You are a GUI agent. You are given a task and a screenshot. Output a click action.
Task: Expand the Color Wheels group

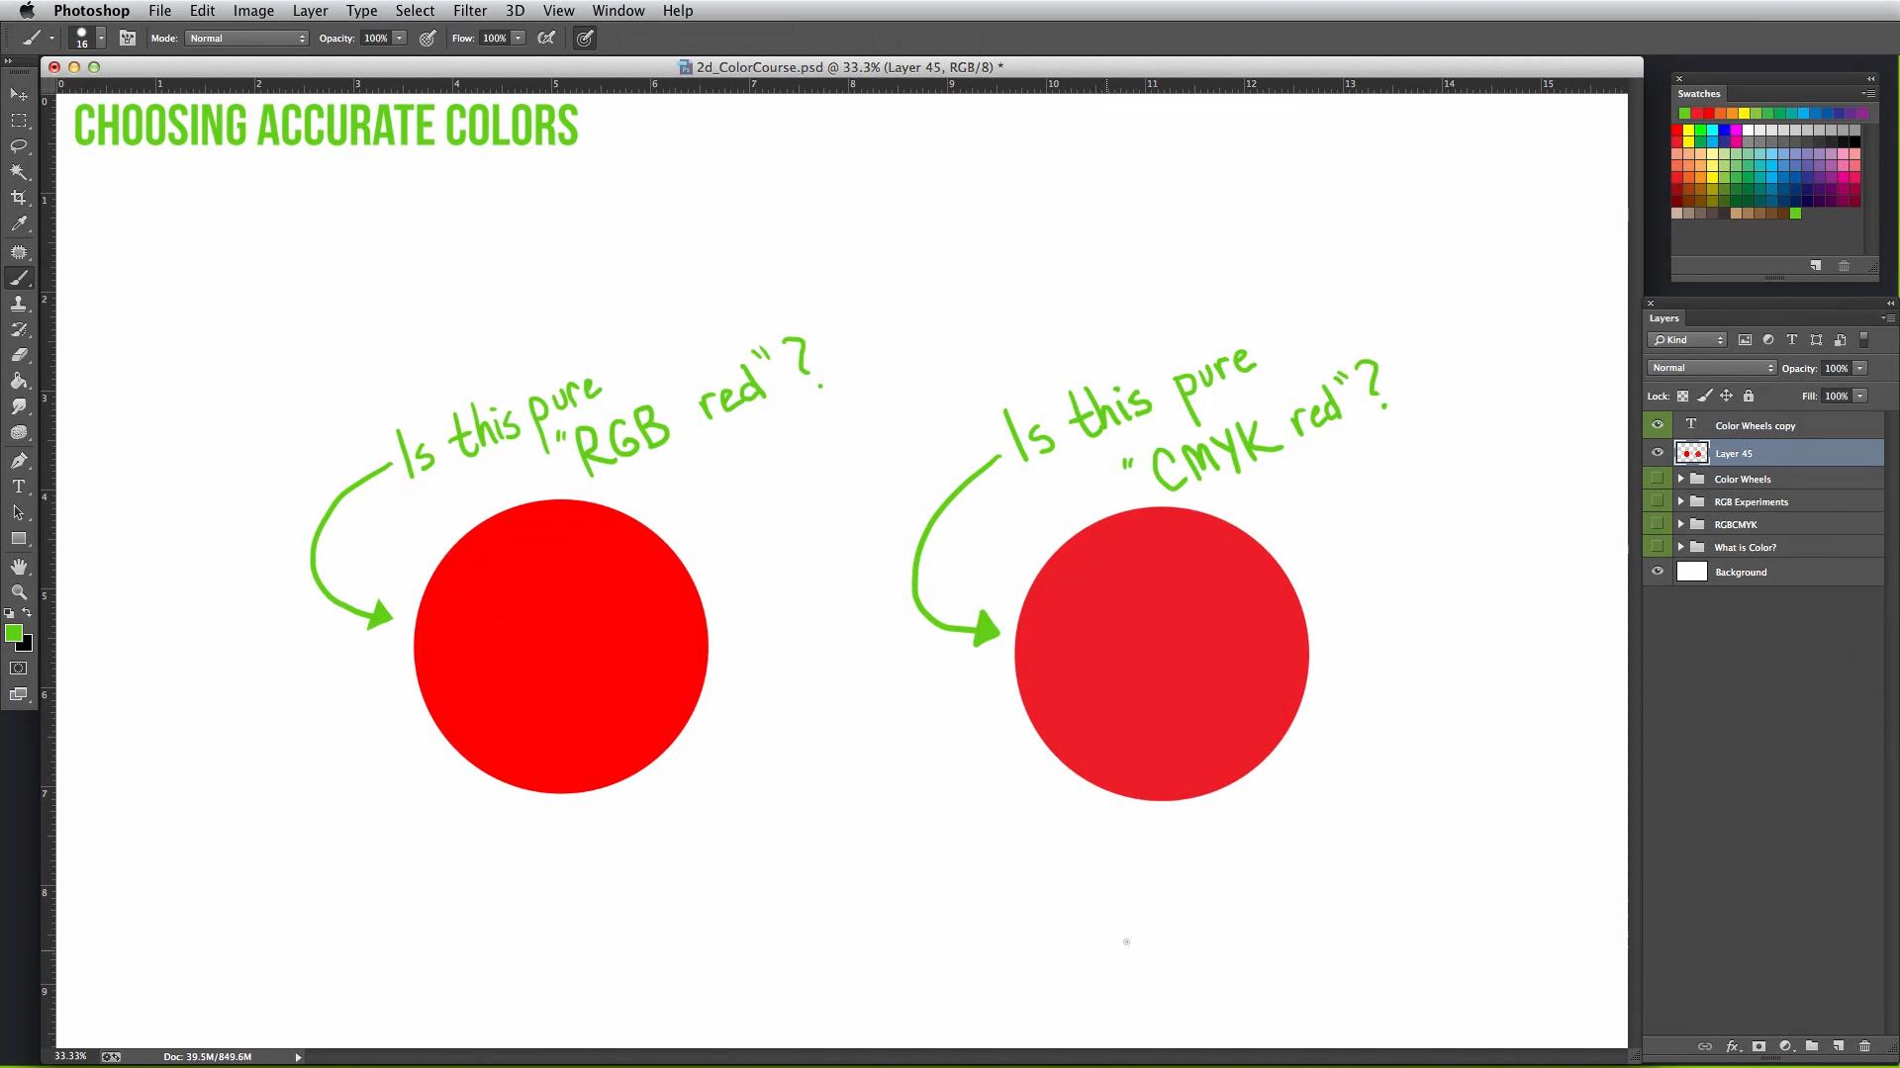click(x=1682, y=479)
